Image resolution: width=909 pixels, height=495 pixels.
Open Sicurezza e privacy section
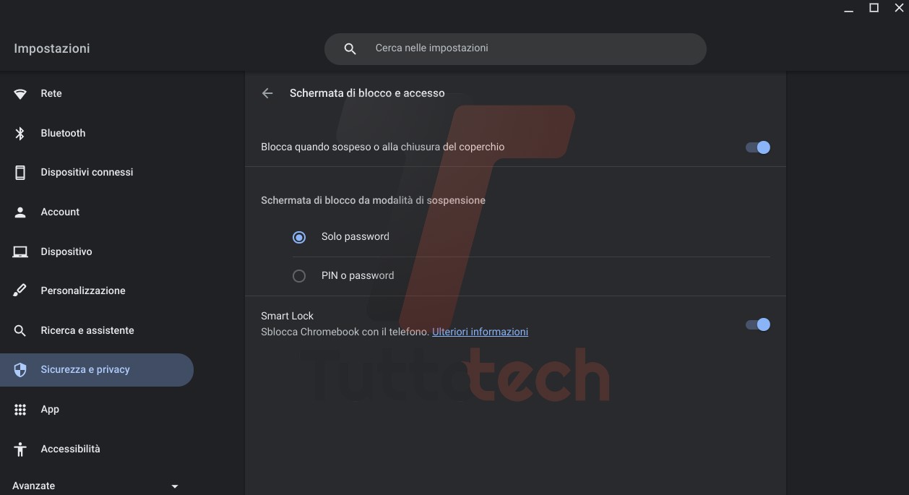click(85, 370)
